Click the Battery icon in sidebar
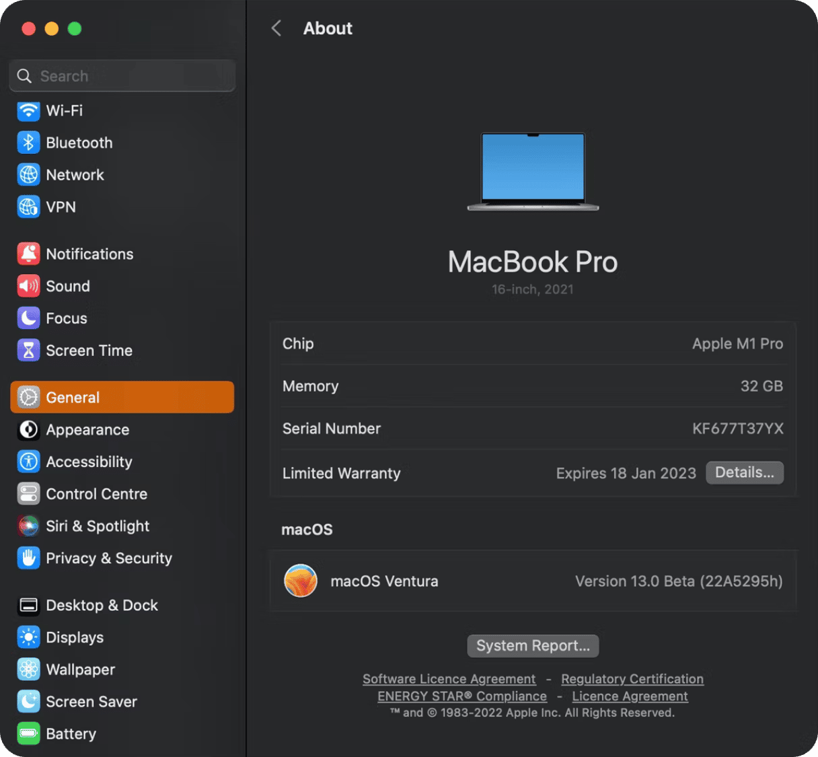 (x=28, y=734)
